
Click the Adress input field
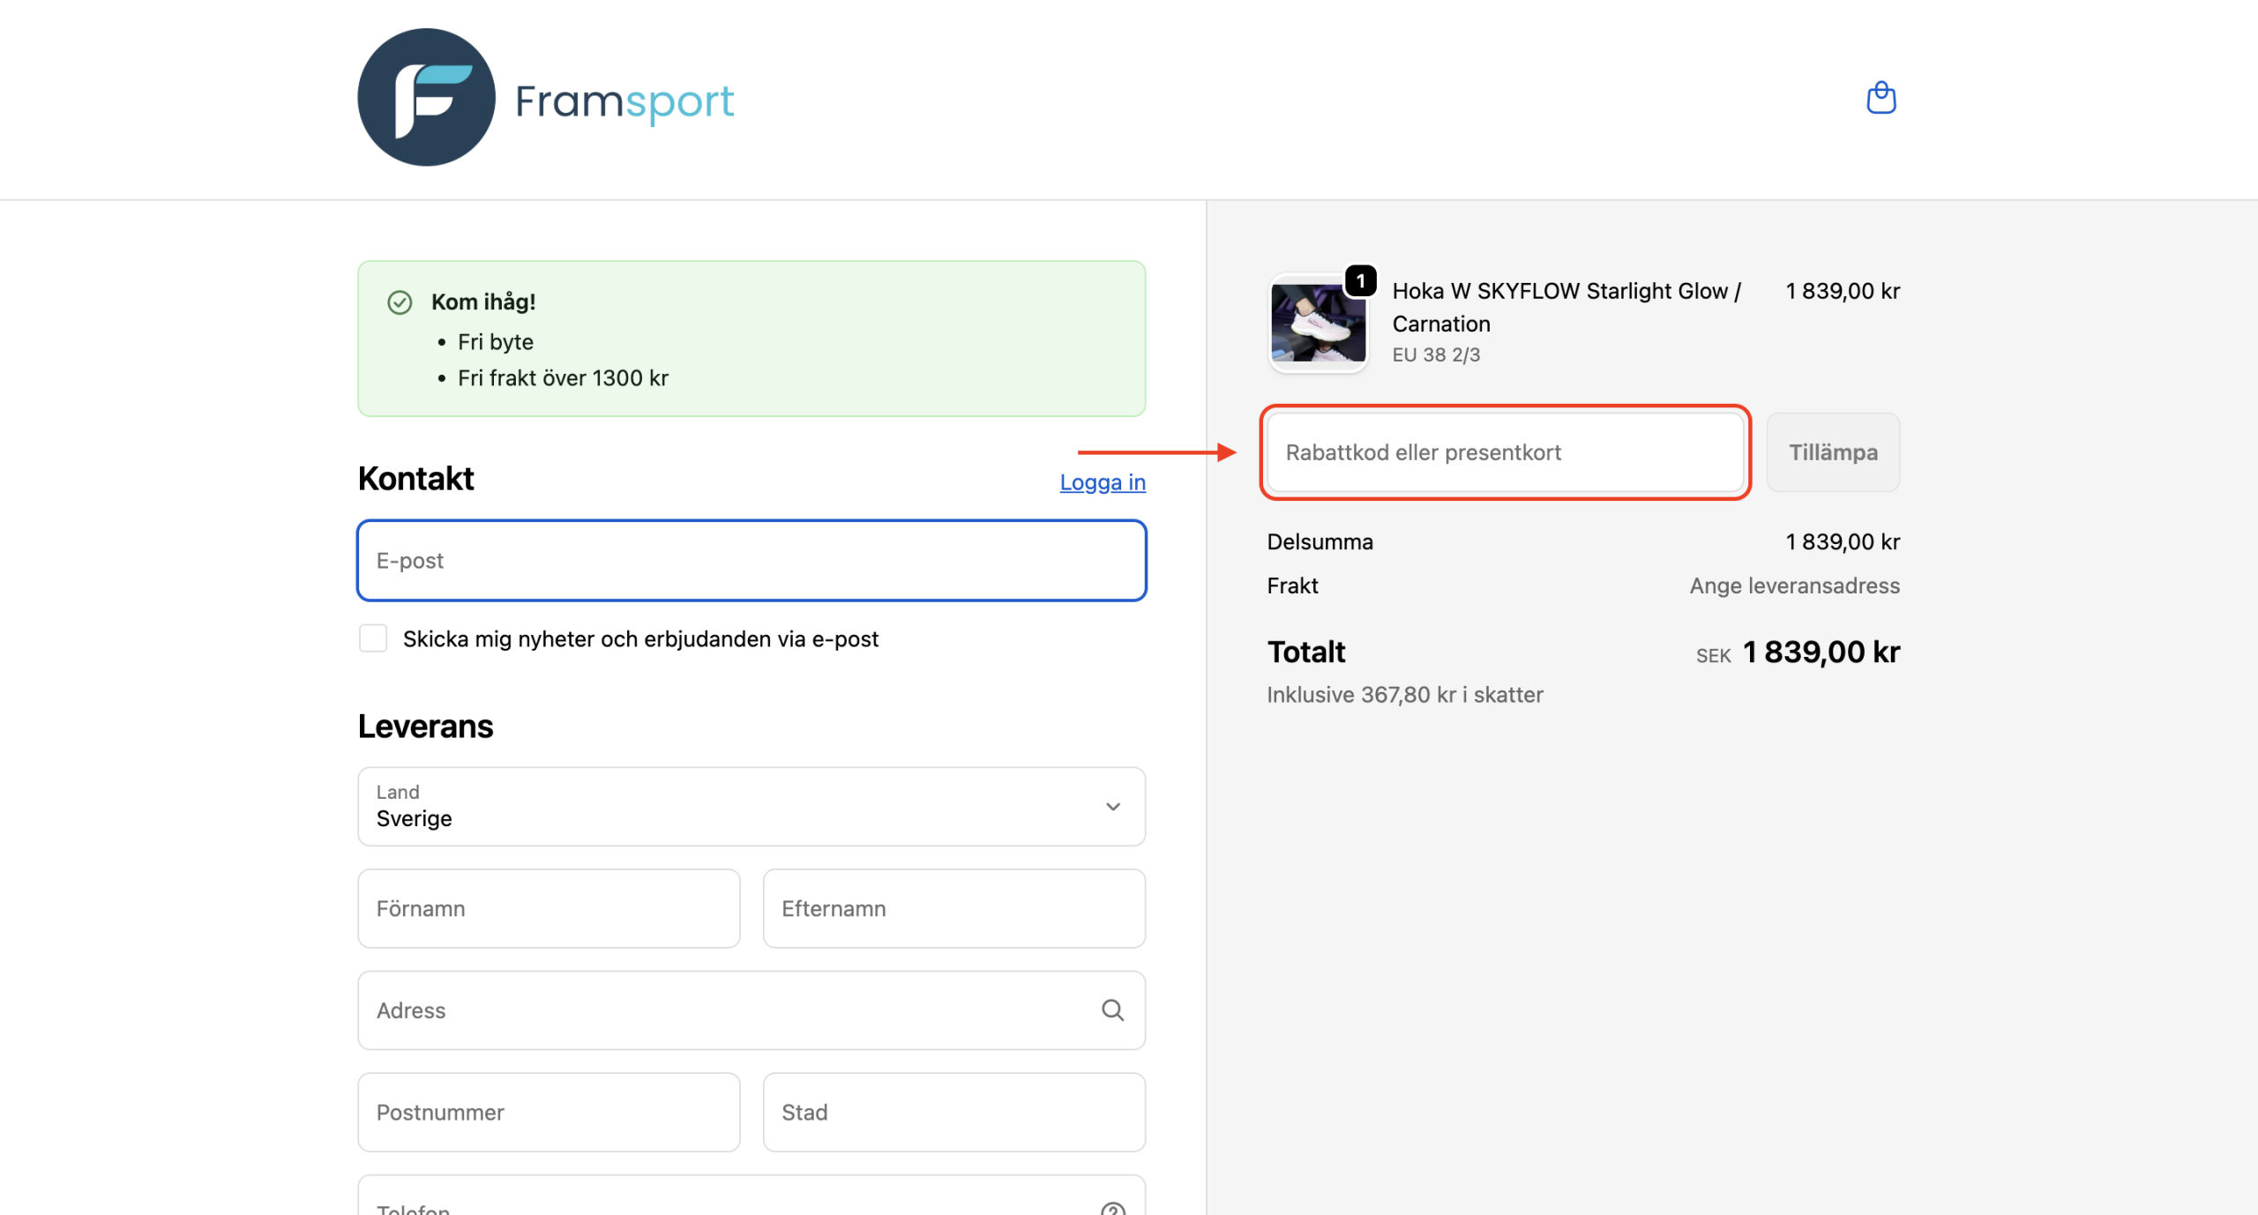coord(723,1010)
